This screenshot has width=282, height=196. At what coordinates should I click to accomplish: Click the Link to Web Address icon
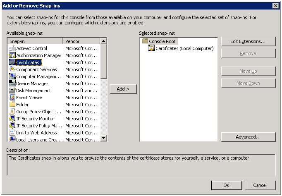click(x=12, y=132)
